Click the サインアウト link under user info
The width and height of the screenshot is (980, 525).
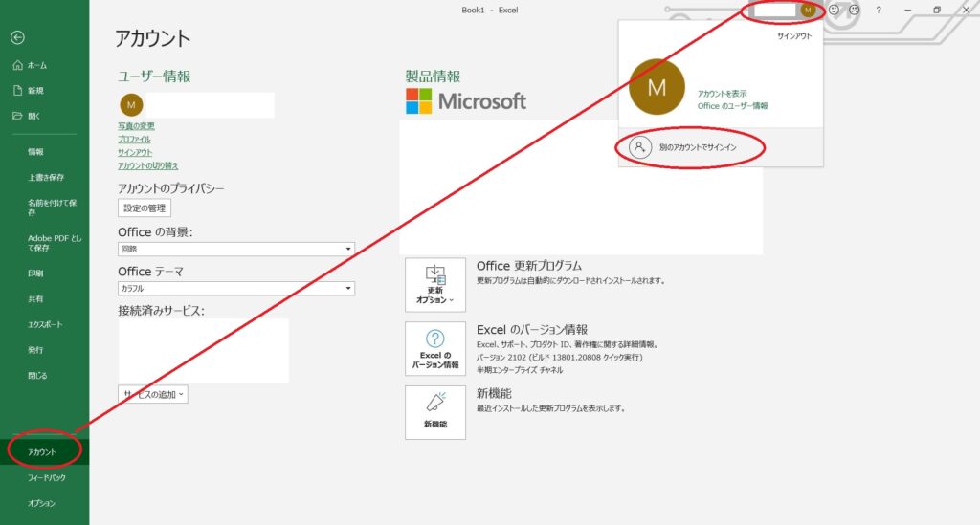(135, 152)
